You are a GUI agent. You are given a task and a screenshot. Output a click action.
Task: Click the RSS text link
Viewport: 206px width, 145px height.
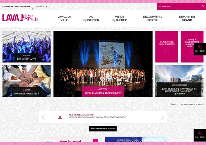175,105
